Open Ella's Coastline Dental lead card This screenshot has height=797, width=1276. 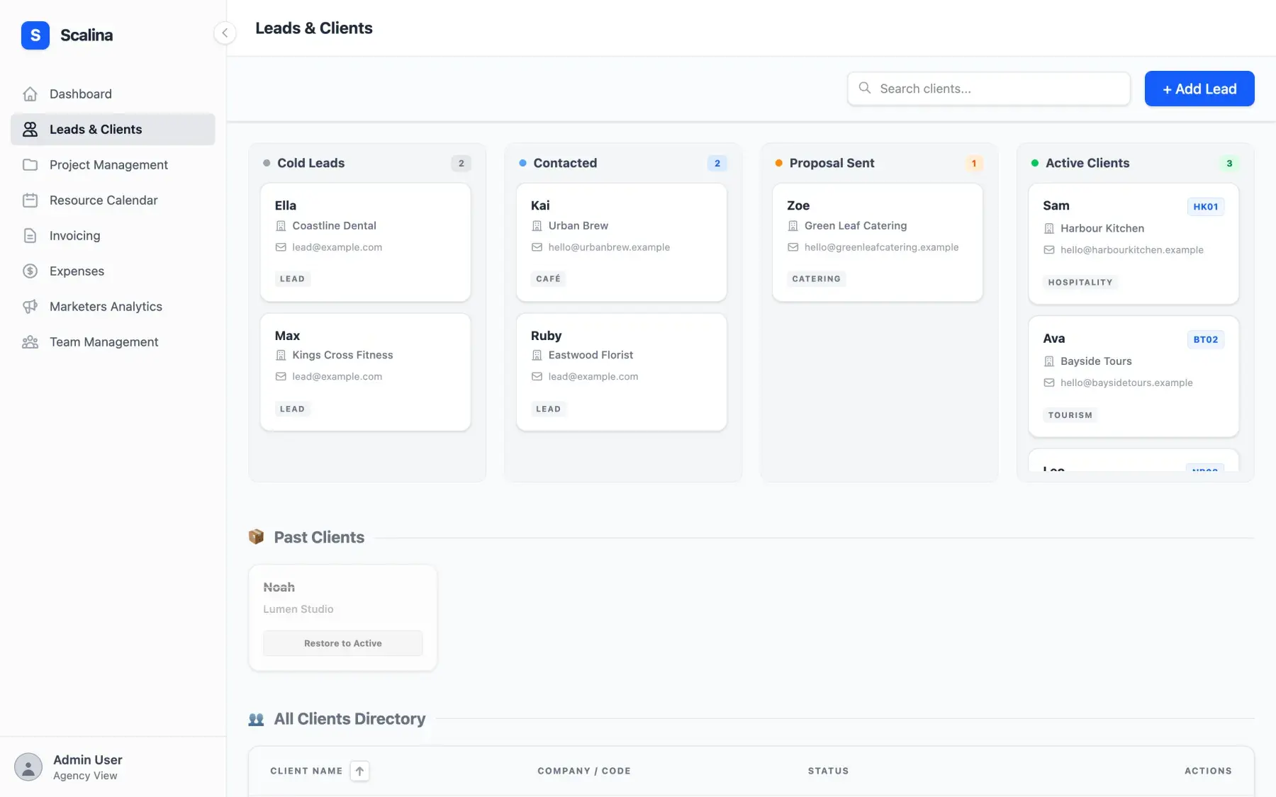coord(366,242)
